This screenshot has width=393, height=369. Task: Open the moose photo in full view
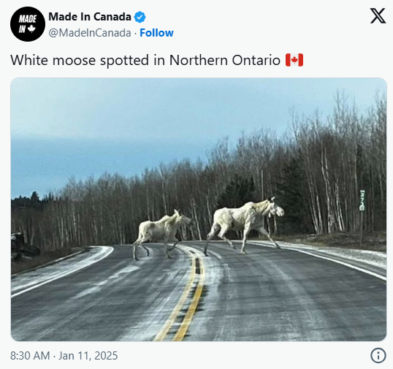point(199,209)
